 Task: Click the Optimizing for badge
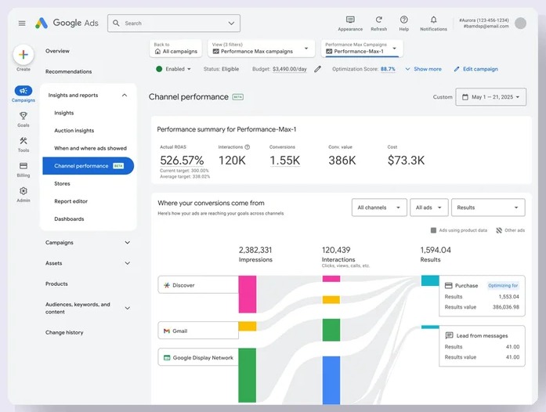click(x=503, y=286)
